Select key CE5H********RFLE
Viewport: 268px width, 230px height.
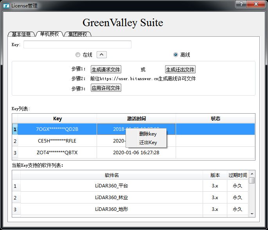(x=57, y=141)
